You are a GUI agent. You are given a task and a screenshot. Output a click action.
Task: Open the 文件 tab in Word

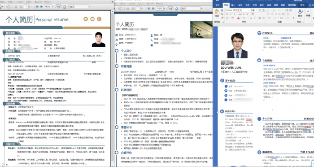click(218, 5)
